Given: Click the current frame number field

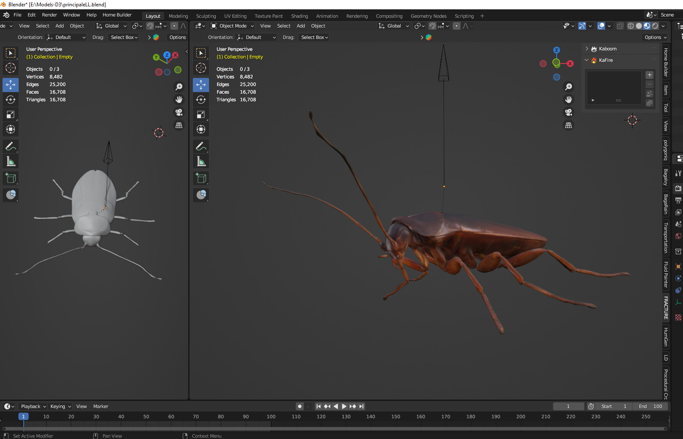Looking at the screenshot, I should coord(568,406).
